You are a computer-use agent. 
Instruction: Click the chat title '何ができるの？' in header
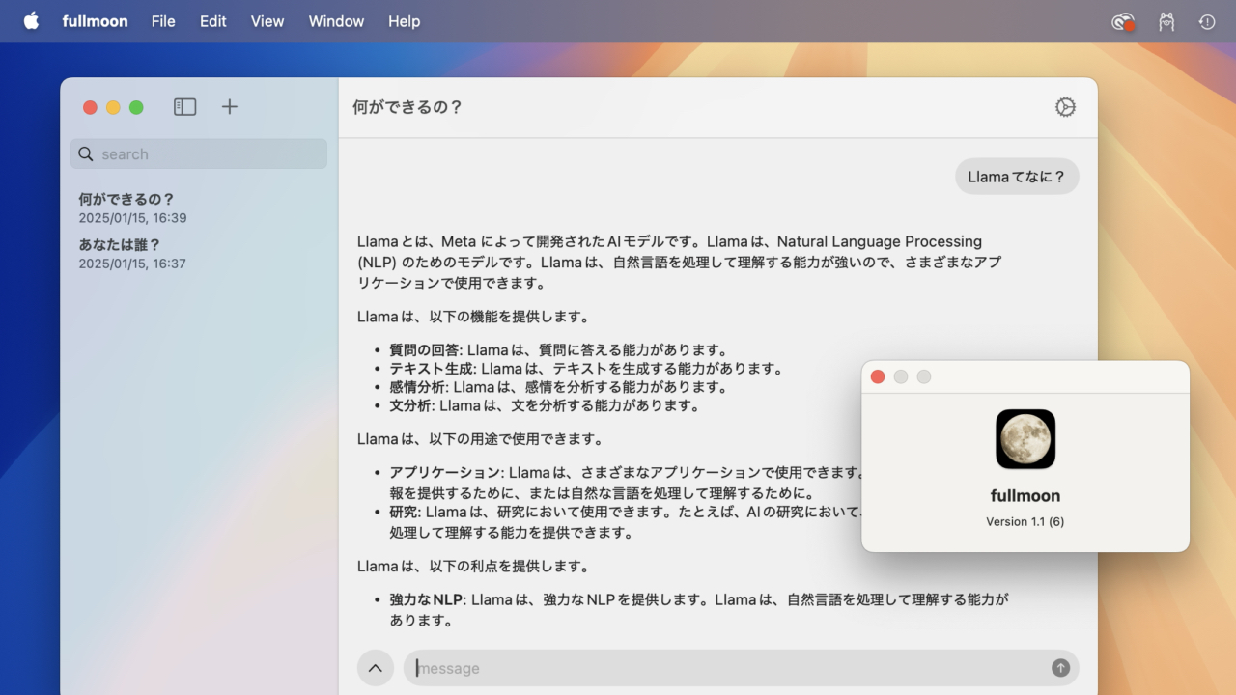click(407, 107)
